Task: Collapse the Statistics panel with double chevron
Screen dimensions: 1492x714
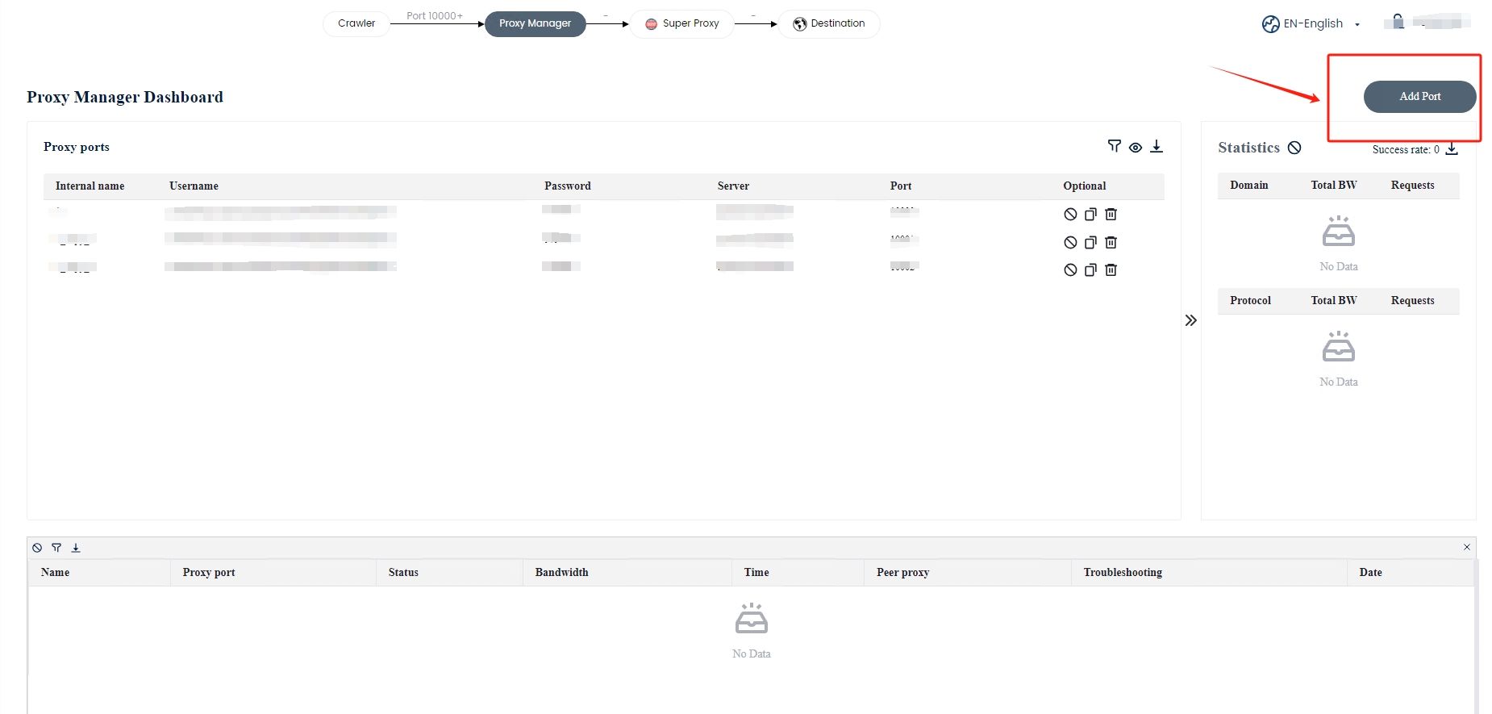Action: [x=1190, y=321]
